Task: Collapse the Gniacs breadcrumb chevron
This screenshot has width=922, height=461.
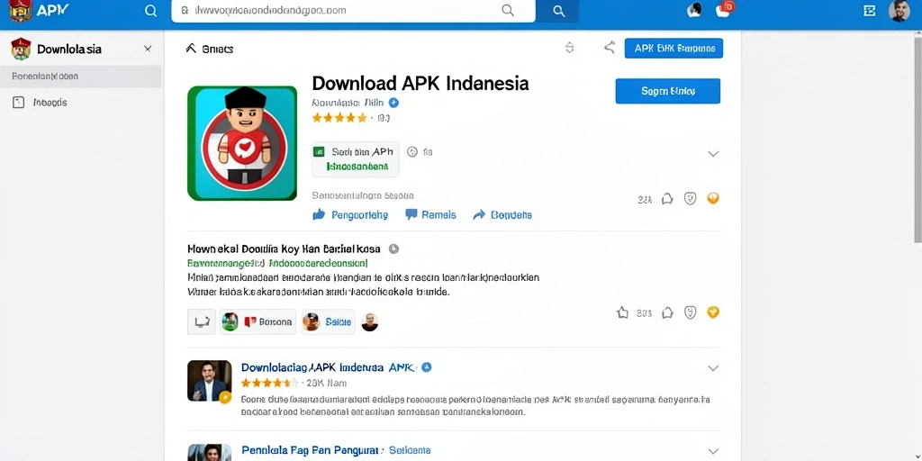Action: (x=191, y=49)
